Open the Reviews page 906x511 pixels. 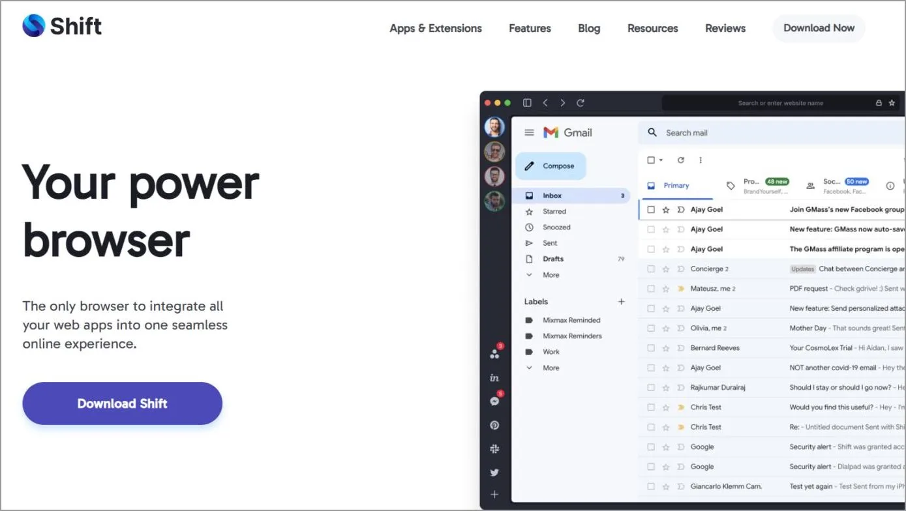[x=725, y=29]
